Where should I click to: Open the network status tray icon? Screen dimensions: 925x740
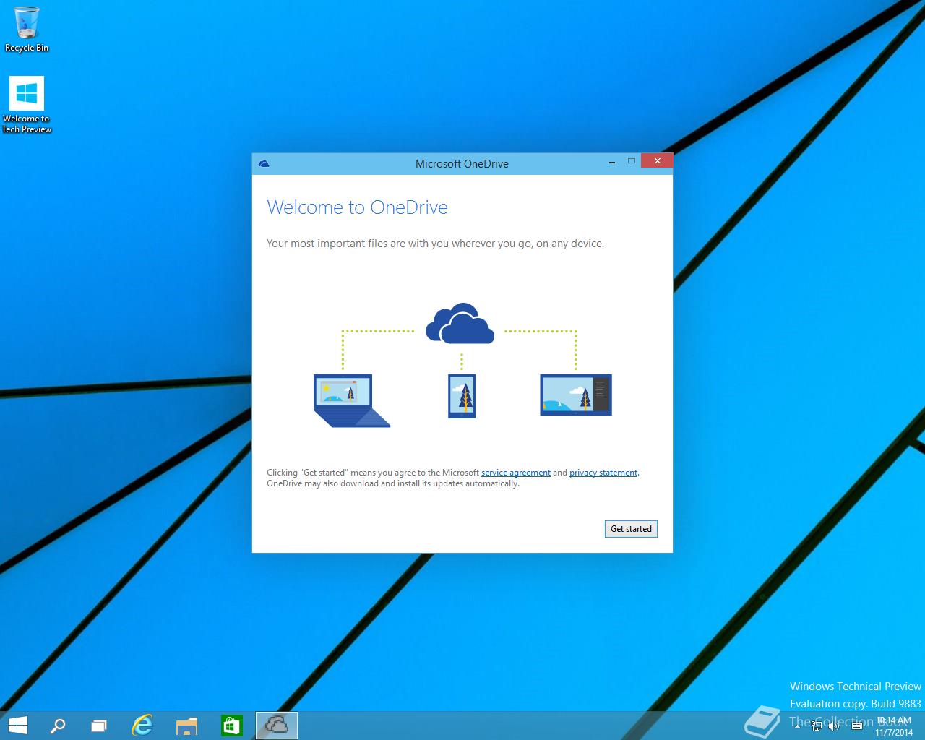tap(817, 725)
